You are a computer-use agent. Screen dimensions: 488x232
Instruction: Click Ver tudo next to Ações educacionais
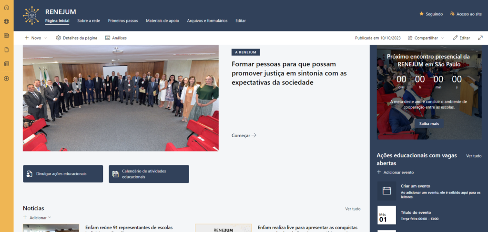pos(474,156)
